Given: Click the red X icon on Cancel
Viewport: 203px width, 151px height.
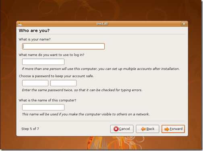Looking at the screenshot, I should (116, 129).
